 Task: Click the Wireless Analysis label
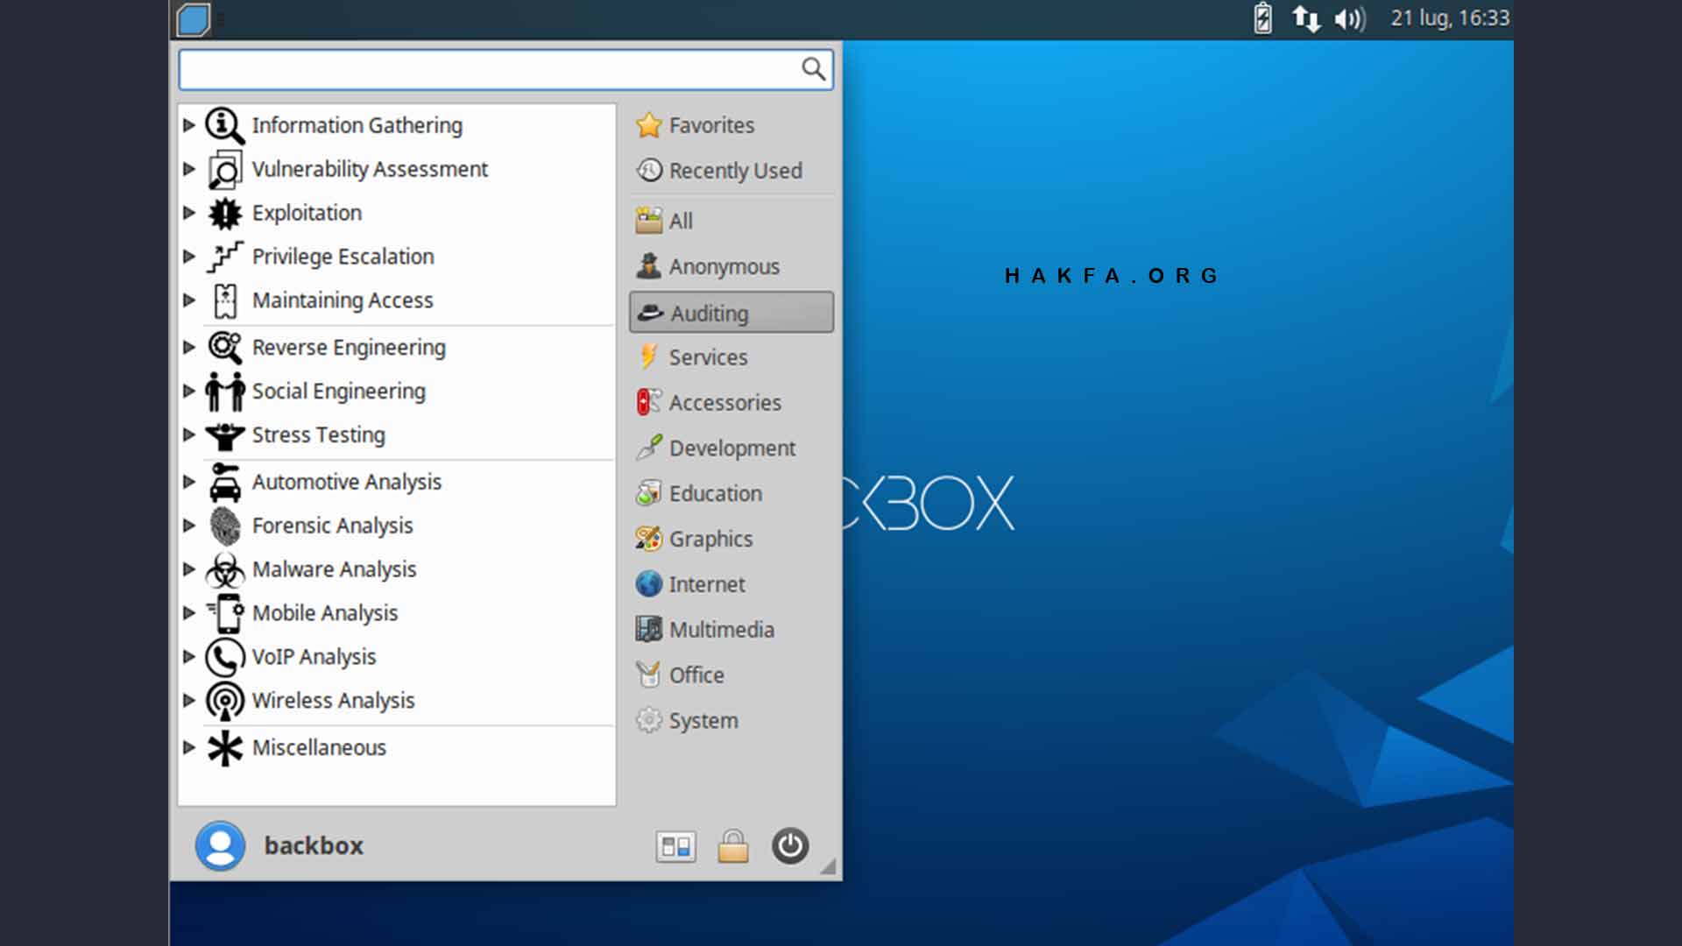point(333,701)
